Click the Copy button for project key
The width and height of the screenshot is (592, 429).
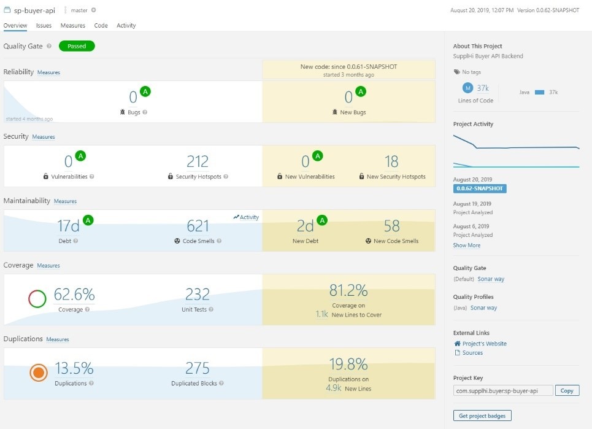(567, 391)
